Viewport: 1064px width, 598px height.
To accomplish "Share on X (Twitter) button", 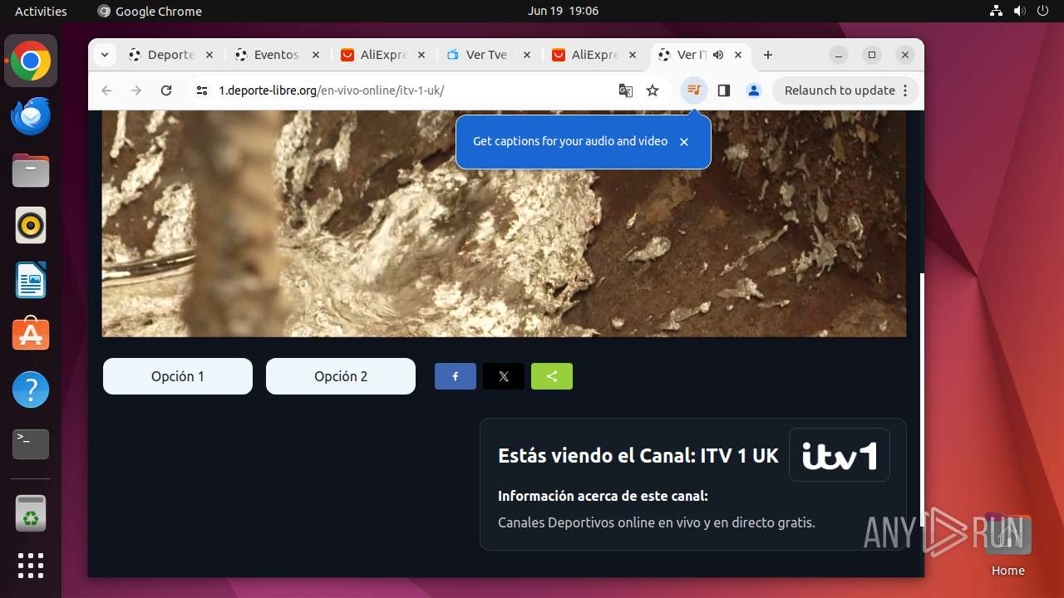I will tap(504, 376).
